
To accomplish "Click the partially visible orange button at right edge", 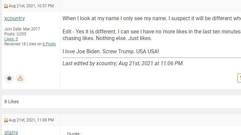I will tap(239, 78).
